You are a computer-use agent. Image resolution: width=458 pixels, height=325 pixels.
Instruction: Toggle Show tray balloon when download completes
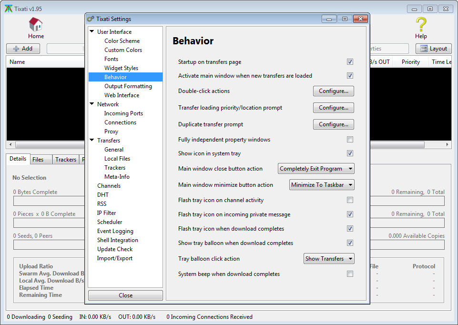point(350,243)
